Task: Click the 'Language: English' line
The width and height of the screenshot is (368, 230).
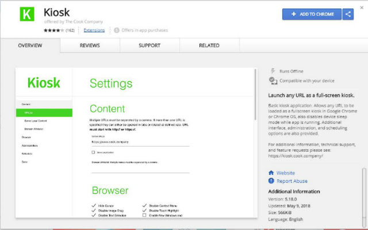Action: [x=285, y=219]
